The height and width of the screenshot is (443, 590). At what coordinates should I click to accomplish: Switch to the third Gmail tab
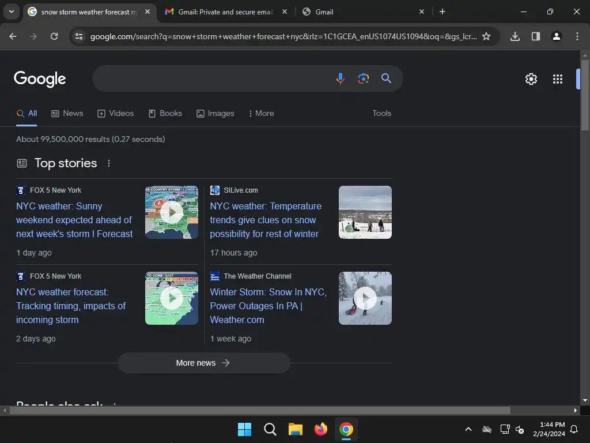click(364, 12)
